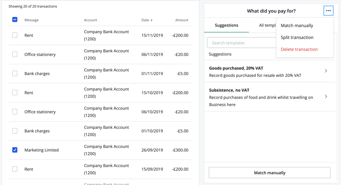Click the Message column header

pyautogui.click(x=32, y=20)
